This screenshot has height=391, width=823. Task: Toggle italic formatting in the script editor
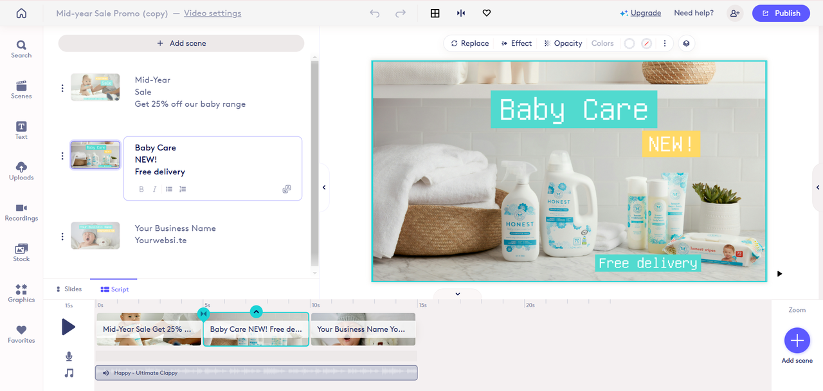154,189
